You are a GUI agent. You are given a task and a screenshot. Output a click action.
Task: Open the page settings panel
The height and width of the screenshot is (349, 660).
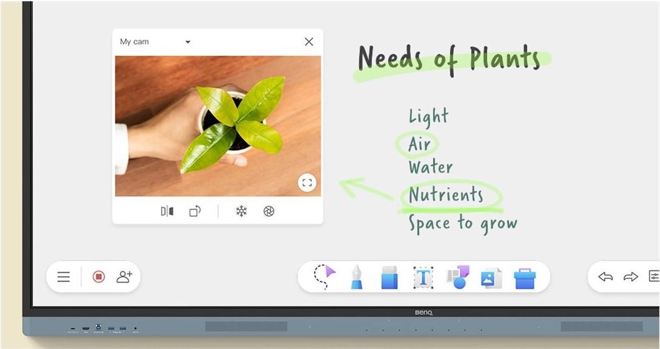pos(653,276)
